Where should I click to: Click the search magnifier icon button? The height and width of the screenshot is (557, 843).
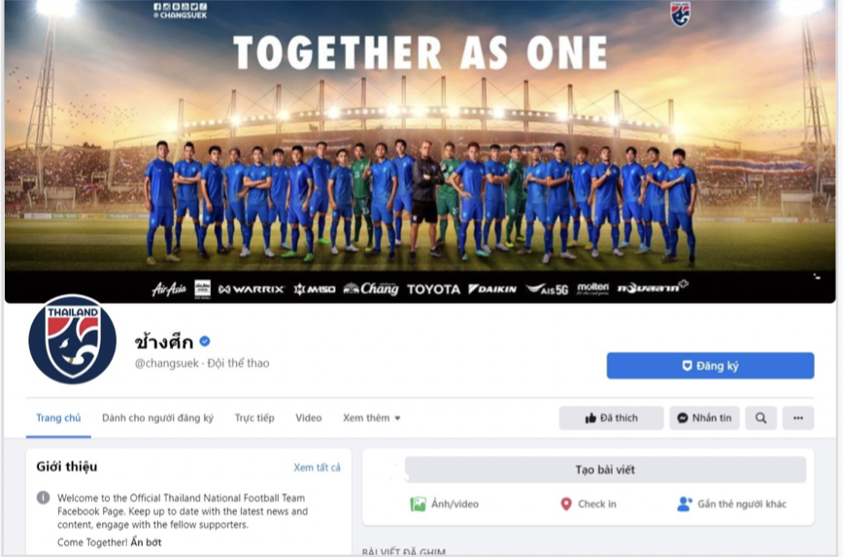click(760, 418)
